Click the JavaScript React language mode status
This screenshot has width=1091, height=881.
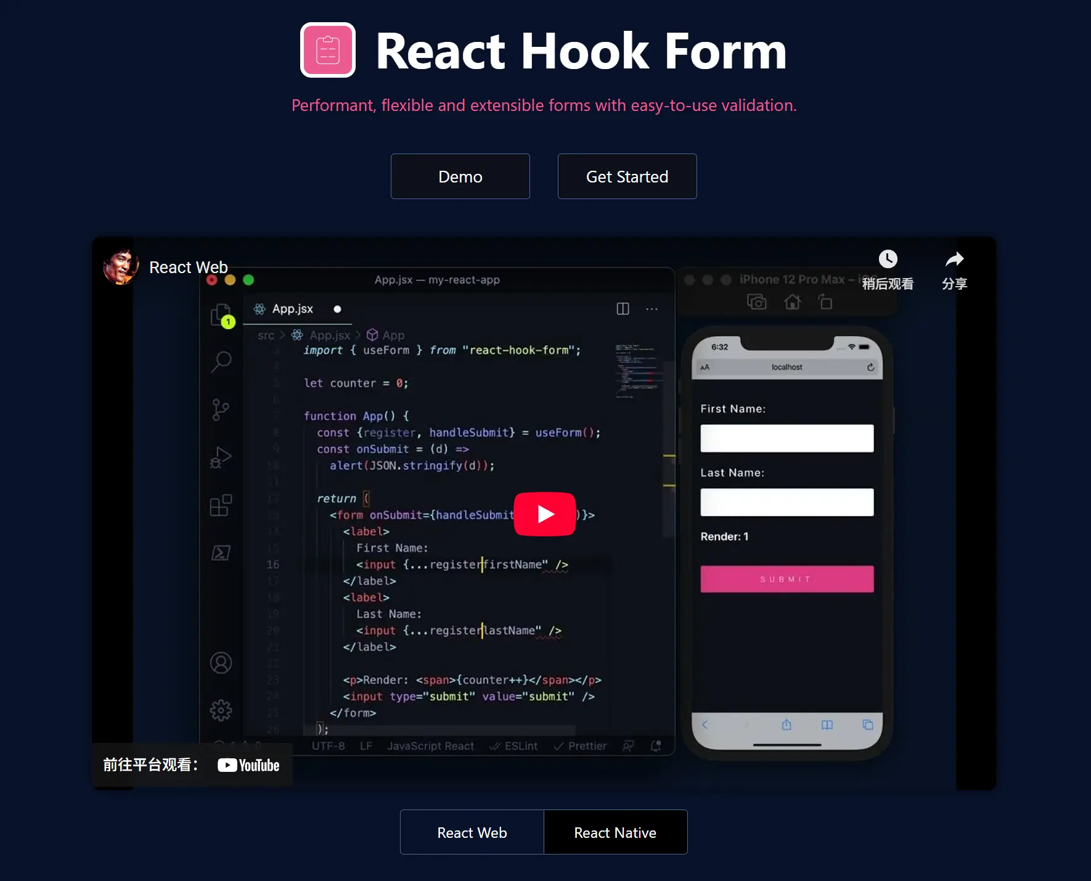click(x=430, y=746)
